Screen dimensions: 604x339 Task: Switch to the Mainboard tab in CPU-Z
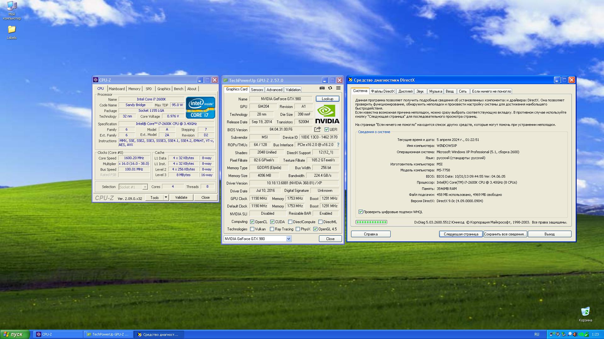click(x=117, y=89)
